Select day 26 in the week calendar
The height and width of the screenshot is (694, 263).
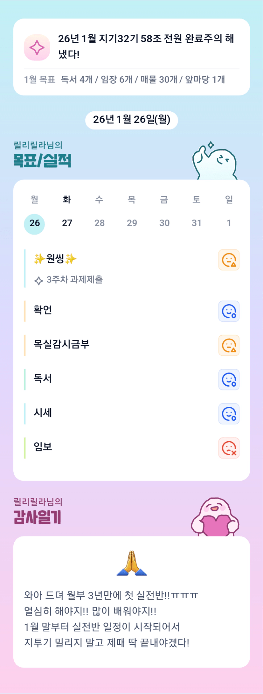click(x=34, y=223)
